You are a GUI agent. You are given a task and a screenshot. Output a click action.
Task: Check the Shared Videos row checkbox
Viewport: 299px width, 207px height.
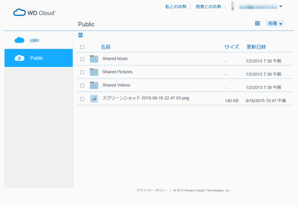[82, 86]
